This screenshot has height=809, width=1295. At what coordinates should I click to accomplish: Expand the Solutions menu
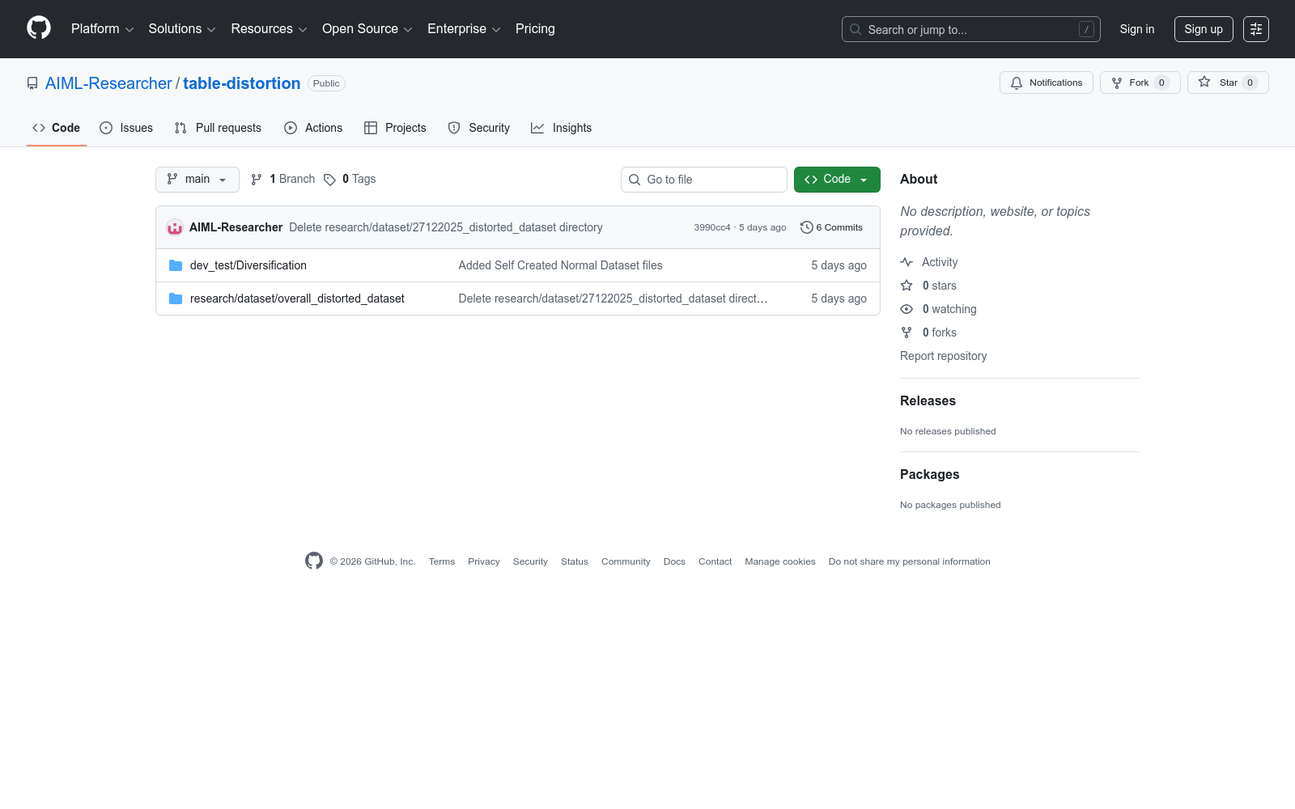[182, 29]
